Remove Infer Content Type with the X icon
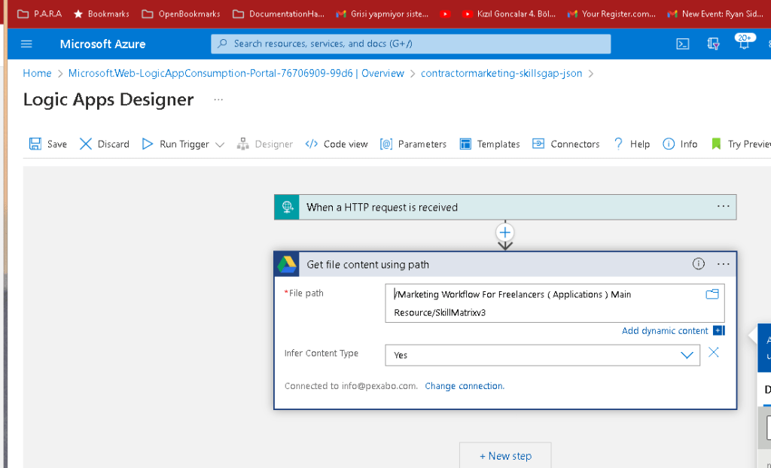 [x=714, y=352]
